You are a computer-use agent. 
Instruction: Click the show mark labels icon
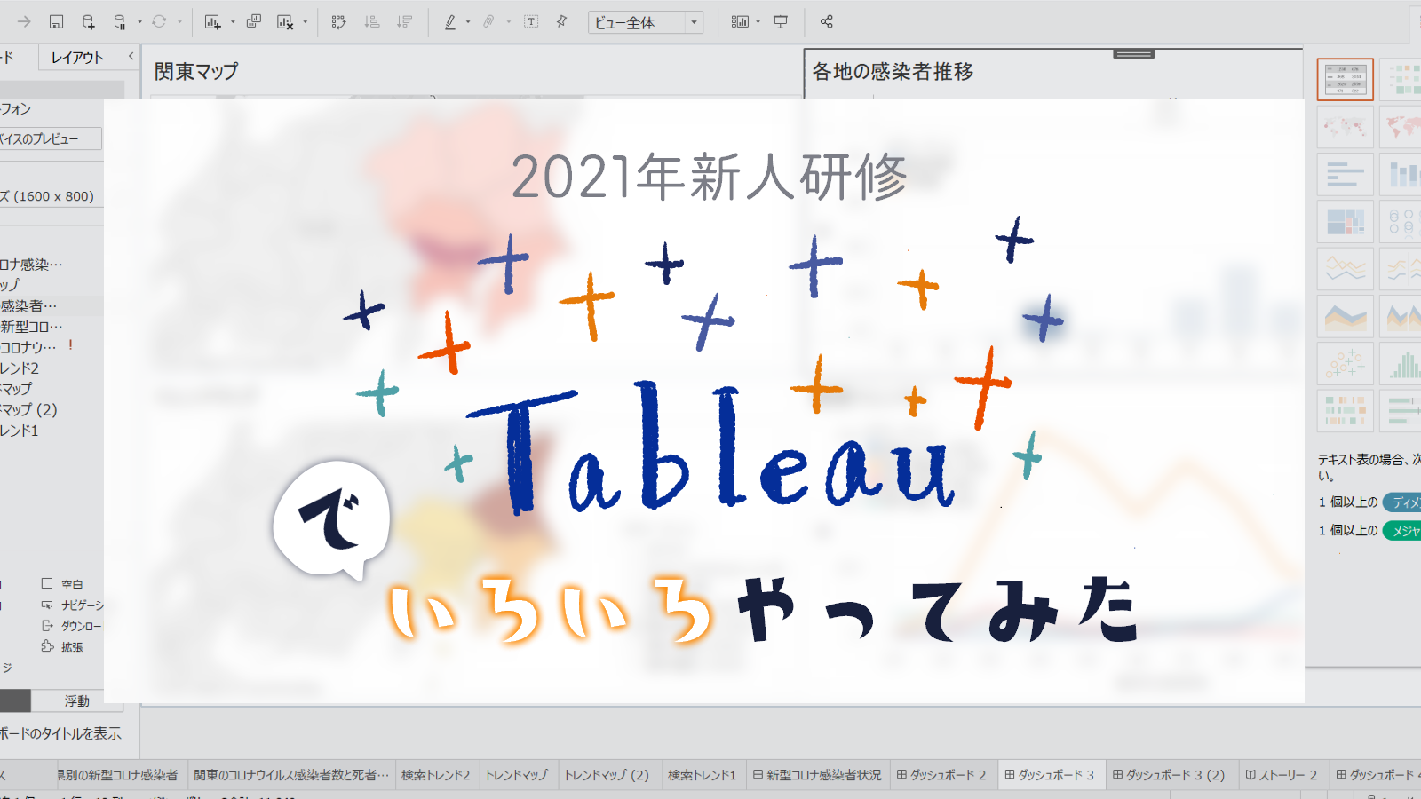(531, 21)
